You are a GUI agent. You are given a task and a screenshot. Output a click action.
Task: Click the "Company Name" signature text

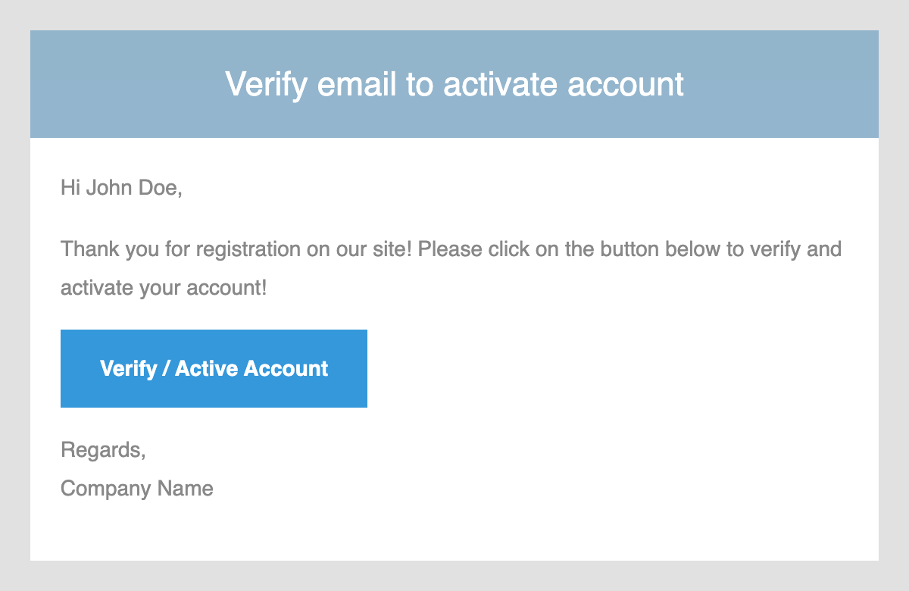137,489
